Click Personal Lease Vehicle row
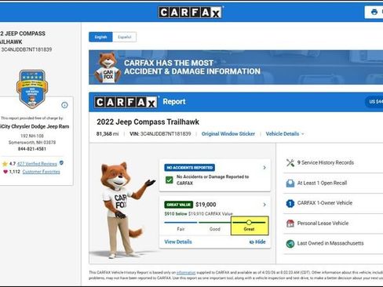The height and width of the screenshot is (287, 383). [x=334, y=223]
